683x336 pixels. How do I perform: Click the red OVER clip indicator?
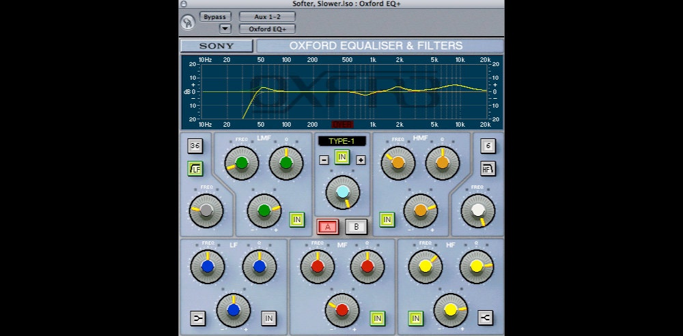tap(342, 125)
